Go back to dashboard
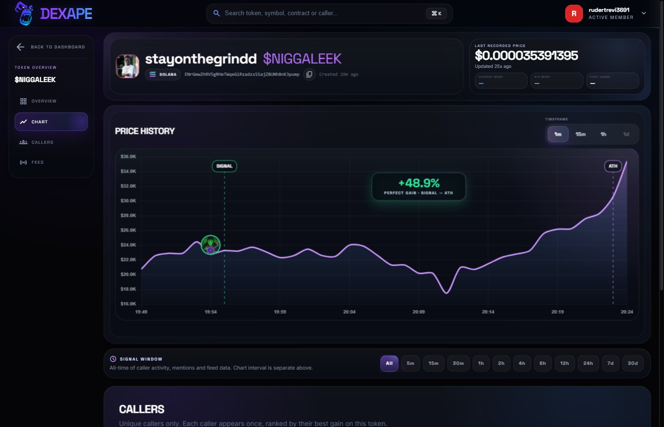 click(x=51, y=47)
